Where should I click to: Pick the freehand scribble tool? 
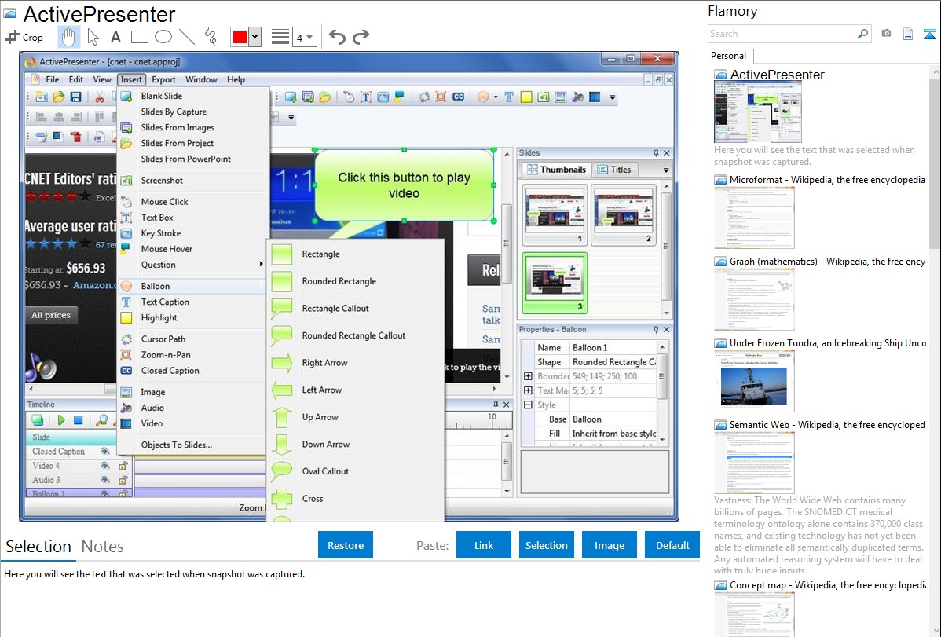coord(211,37)
